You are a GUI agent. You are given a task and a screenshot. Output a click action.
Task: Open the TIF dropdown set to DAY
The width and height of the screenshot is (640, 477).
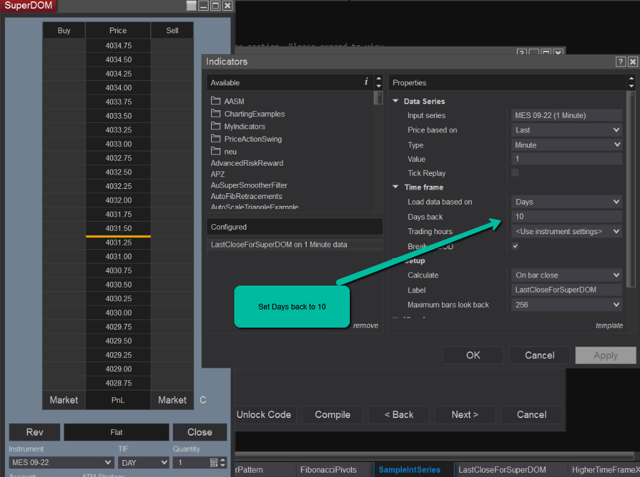click(x=144, y=463)
